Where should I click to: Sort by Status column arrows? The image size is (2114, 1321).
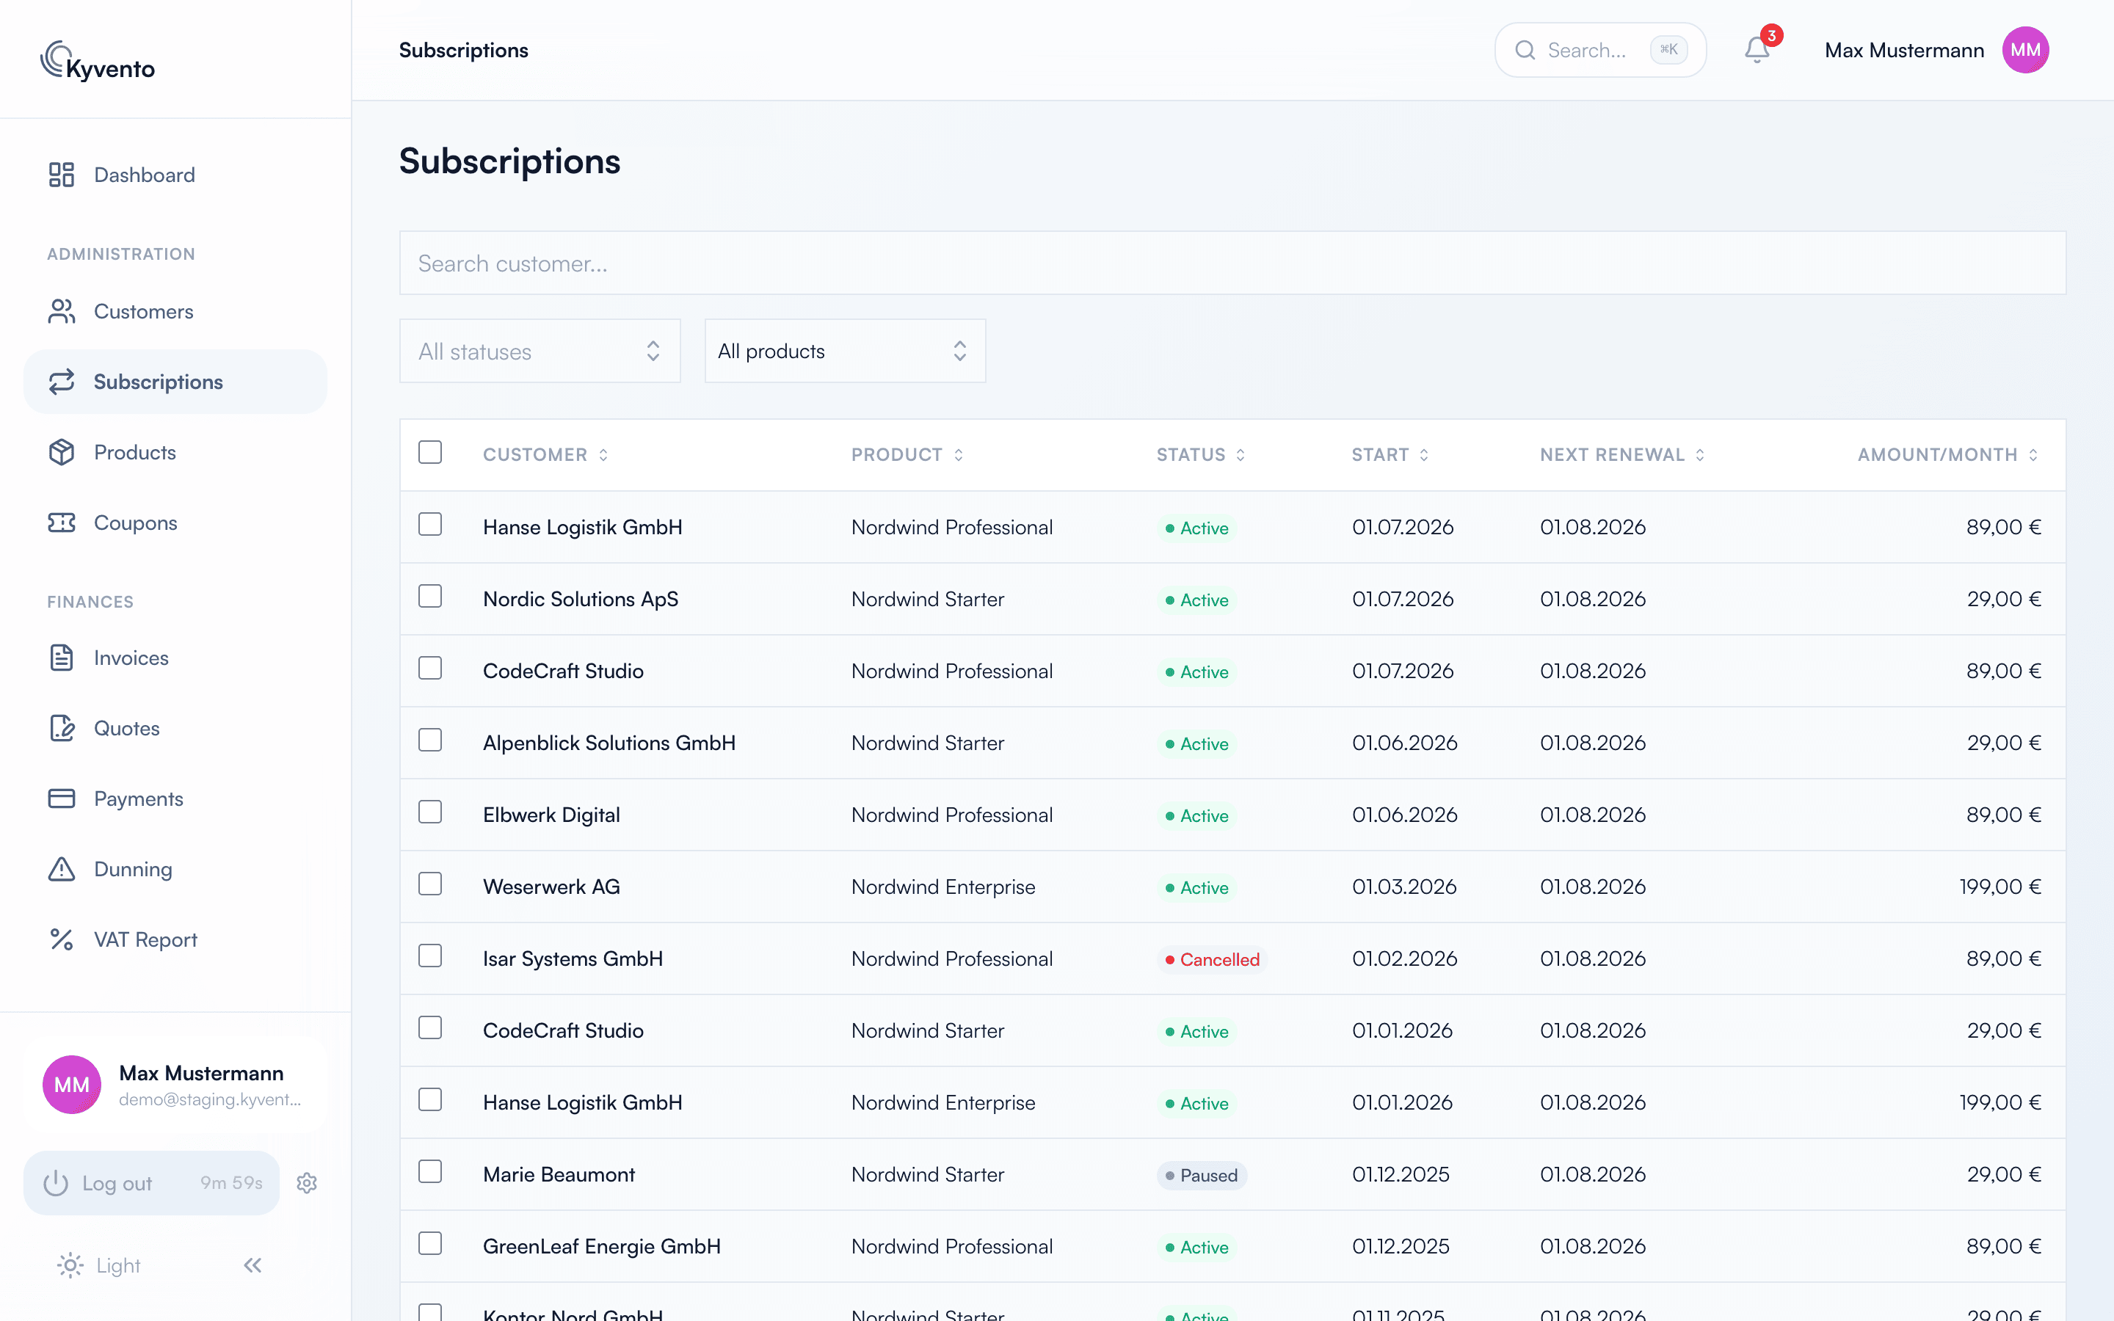1241,455
